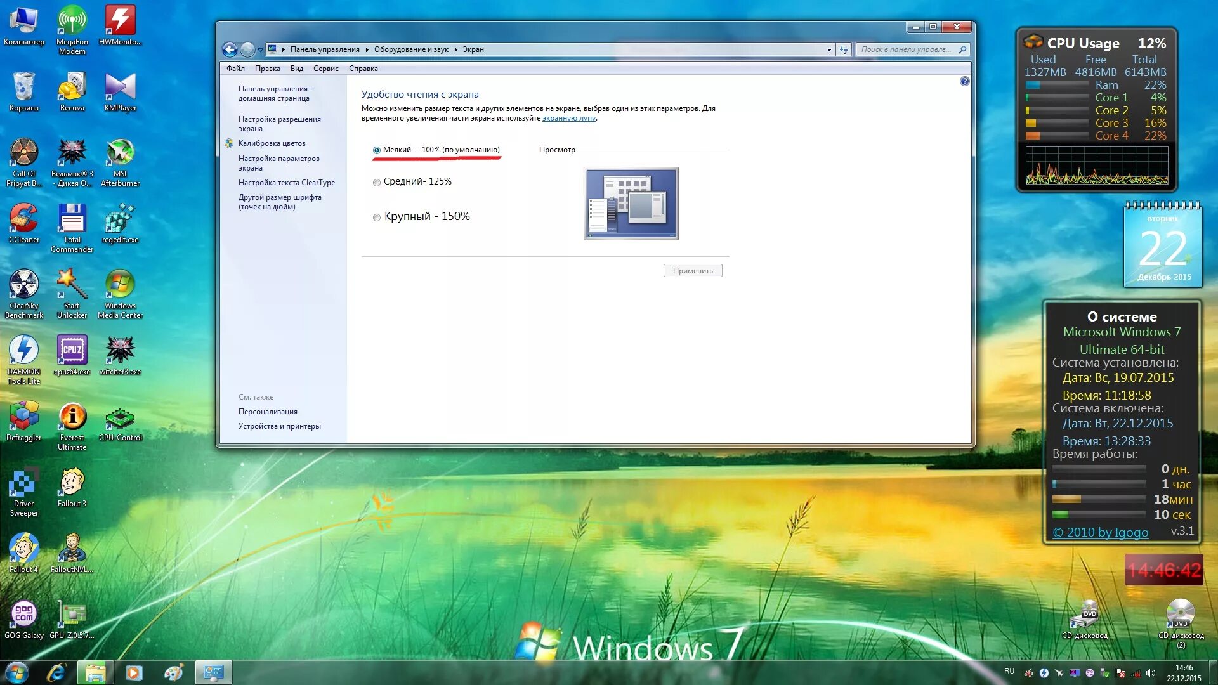Go to Панель управления домашняя страница
1218x685 pixels.
[x=275, y=93]
